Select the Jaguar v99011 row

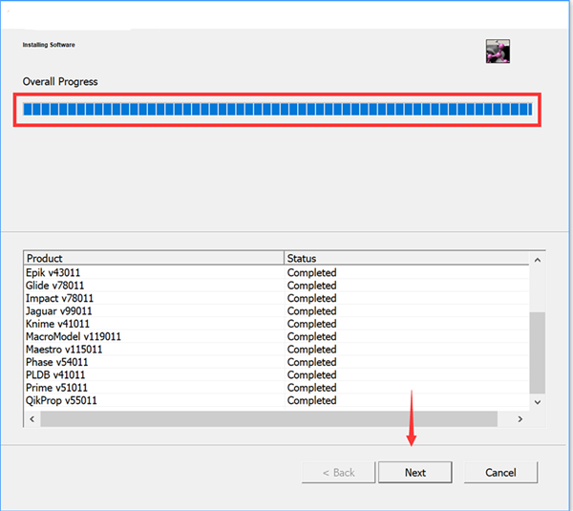click(277, 311)
